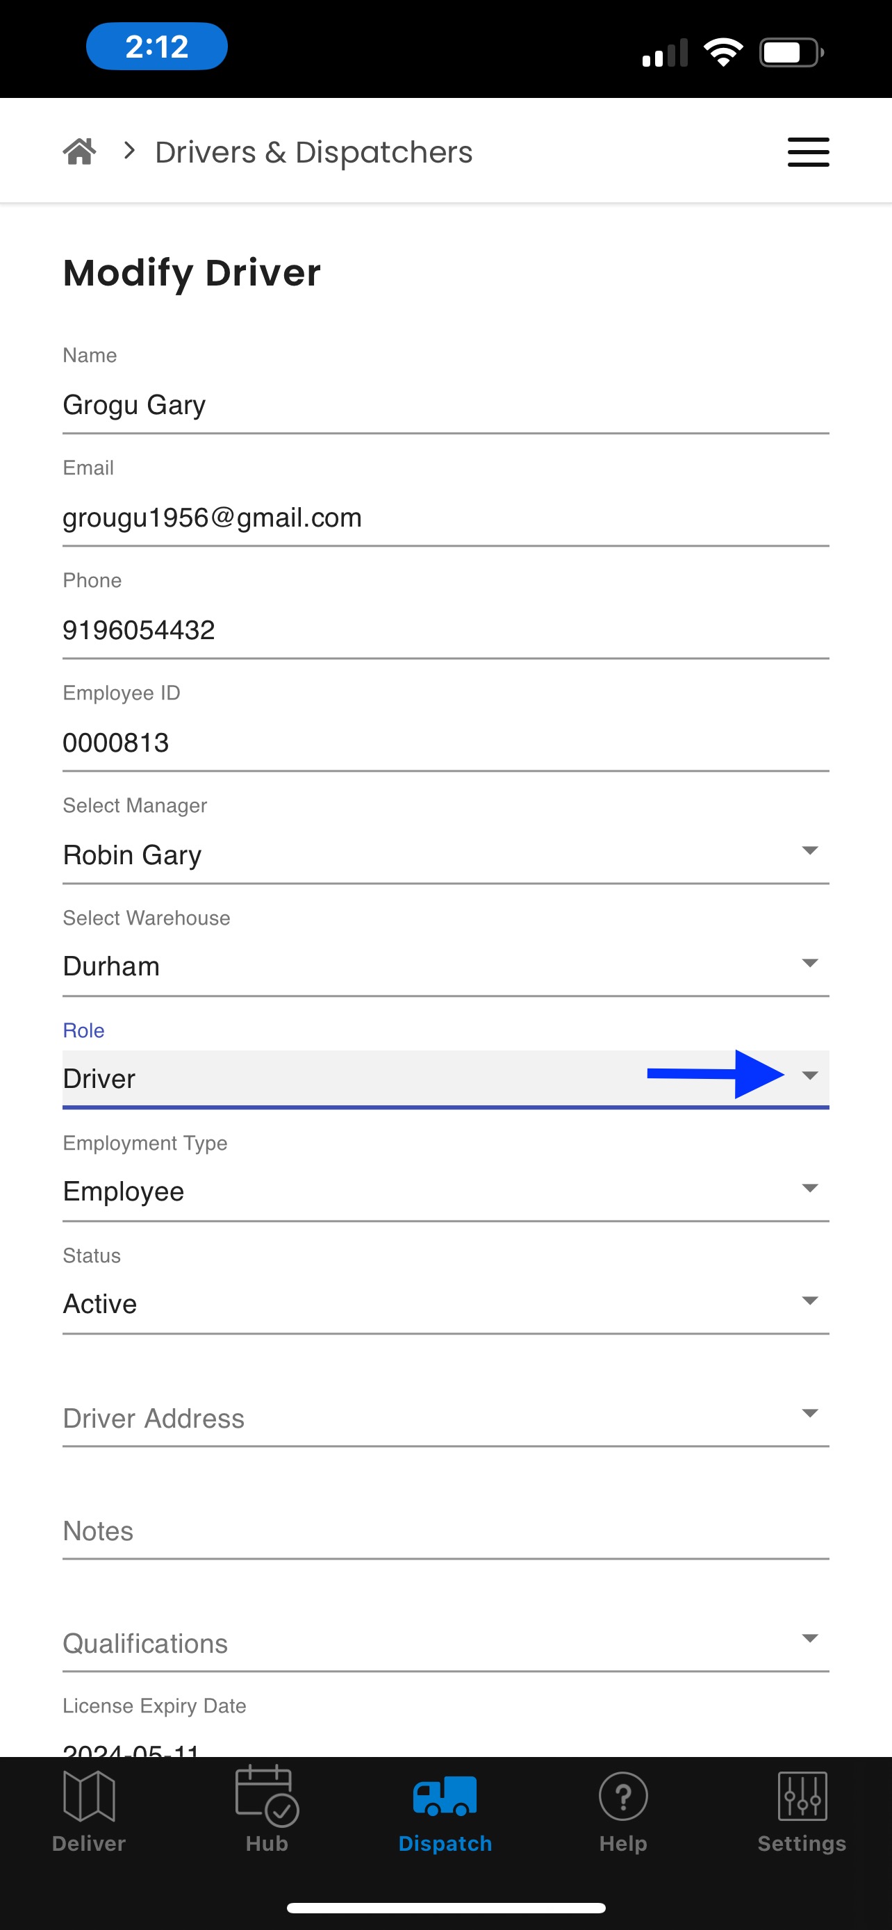The height and width of the screenshot is (1930, 892).
Task: Open the hamburger menu
Action: point(808,152)
